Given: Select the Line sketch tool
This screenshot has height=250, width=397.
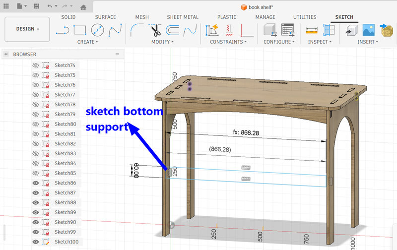Looking at the screenshot, I should pyautogui.click(x=63, y=30).
